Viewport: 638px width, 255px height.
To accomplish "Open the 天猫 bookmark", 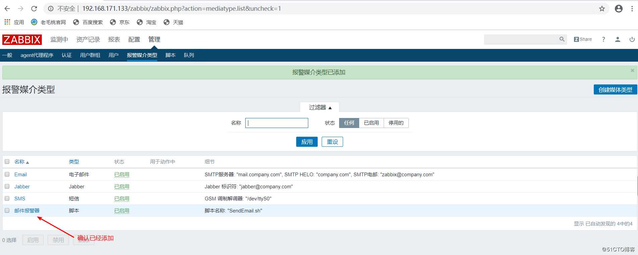I will [x=173, y=22].
